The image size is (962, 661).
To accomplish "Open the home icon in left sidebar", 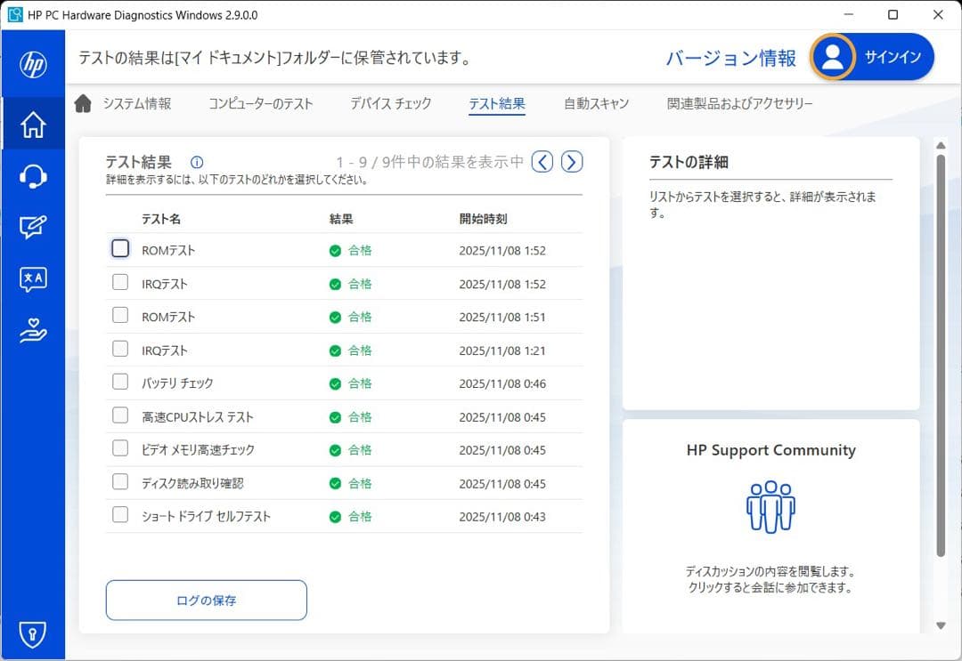I will (x=33, y=125).
